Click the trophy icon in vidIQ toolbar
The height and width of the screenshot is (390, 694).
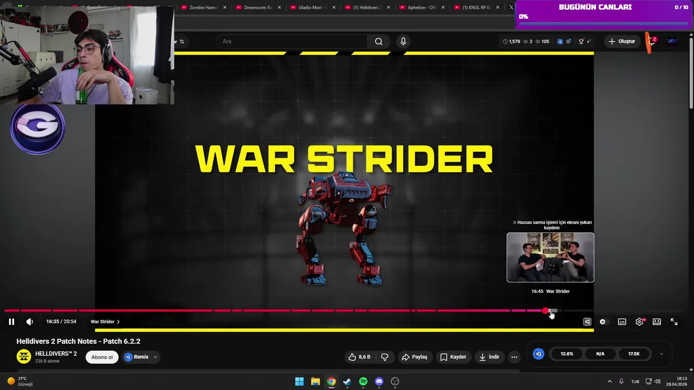tap(581, 41)
